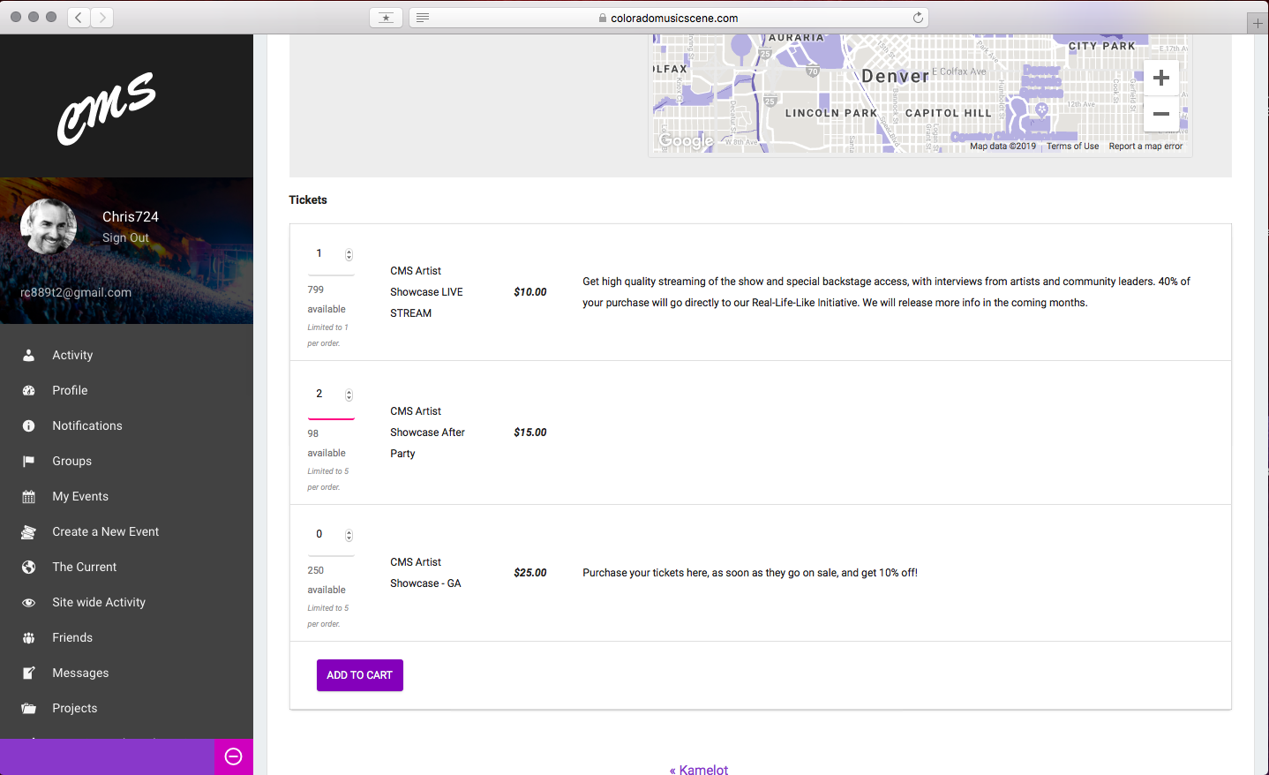Click the My Events calendar icon
Viewport: 1269px width, 775px height.
click(x=28, y=497)
